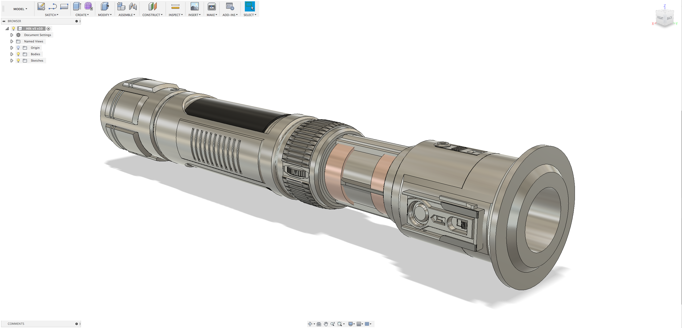The image size is (682, 328).
Task: Toggle Origin folder visibility bulb
Action: (18, 48)
